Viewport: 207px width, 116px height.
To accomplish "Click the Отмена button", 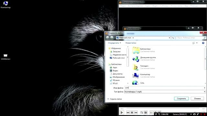I will click(x=197, y=99).
